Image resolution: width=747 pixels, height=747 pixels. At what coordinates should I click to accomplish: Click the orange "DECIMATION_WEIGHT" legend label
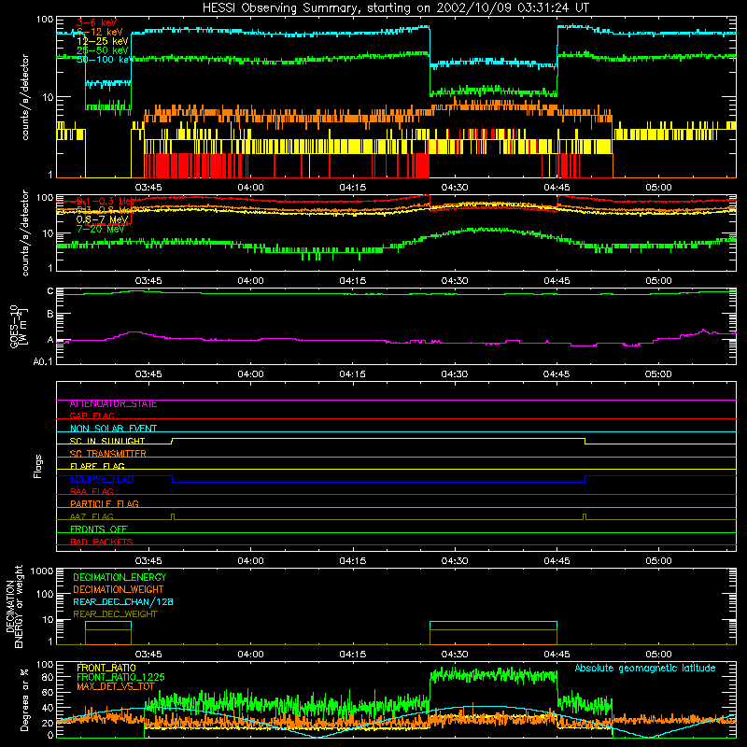coord(119,589)
